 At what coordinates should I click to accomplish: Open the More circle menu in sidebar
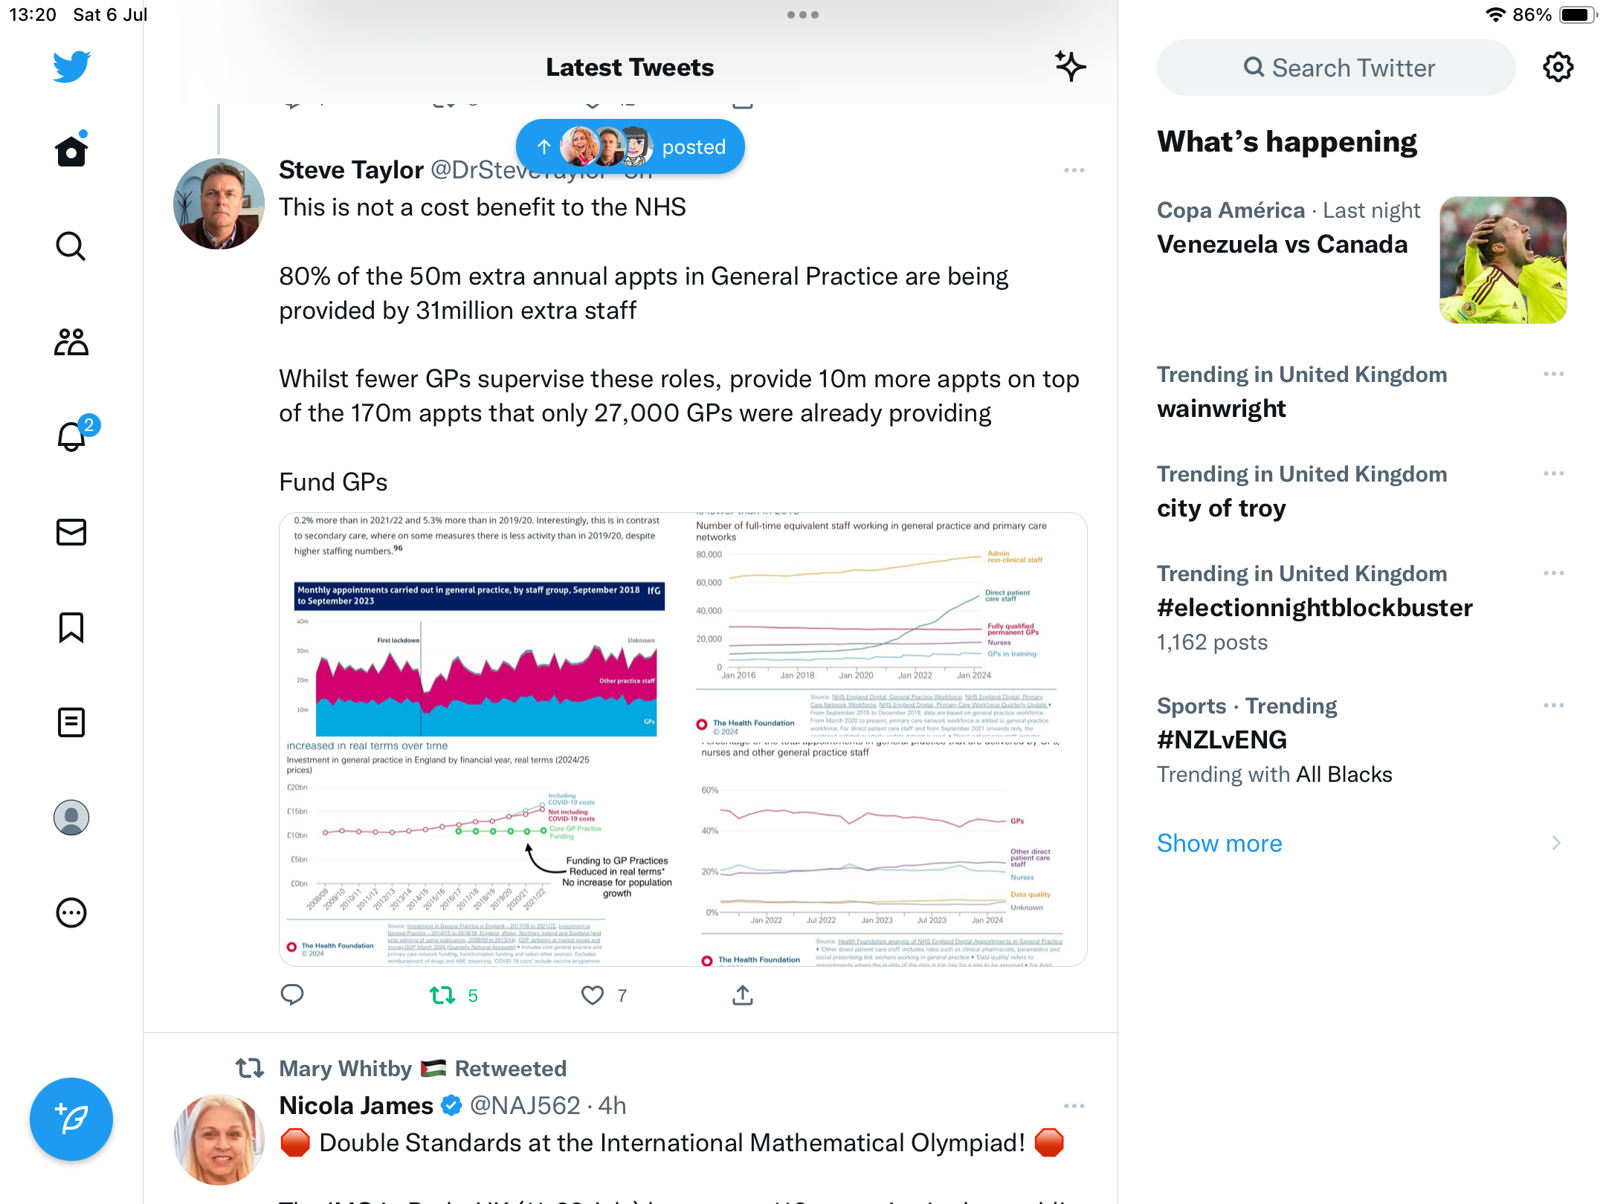coord(71,913)
